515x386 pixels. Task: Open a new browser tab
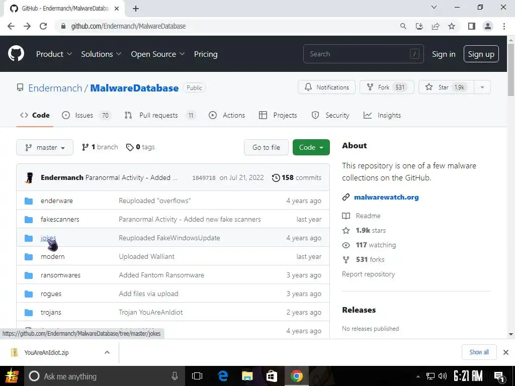coord(136,9)
